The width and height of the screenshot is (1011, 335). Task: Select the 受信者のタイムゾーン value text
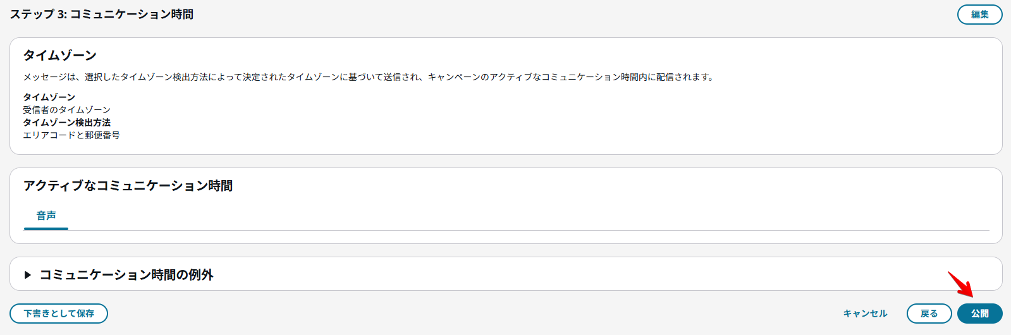(67, 110)
